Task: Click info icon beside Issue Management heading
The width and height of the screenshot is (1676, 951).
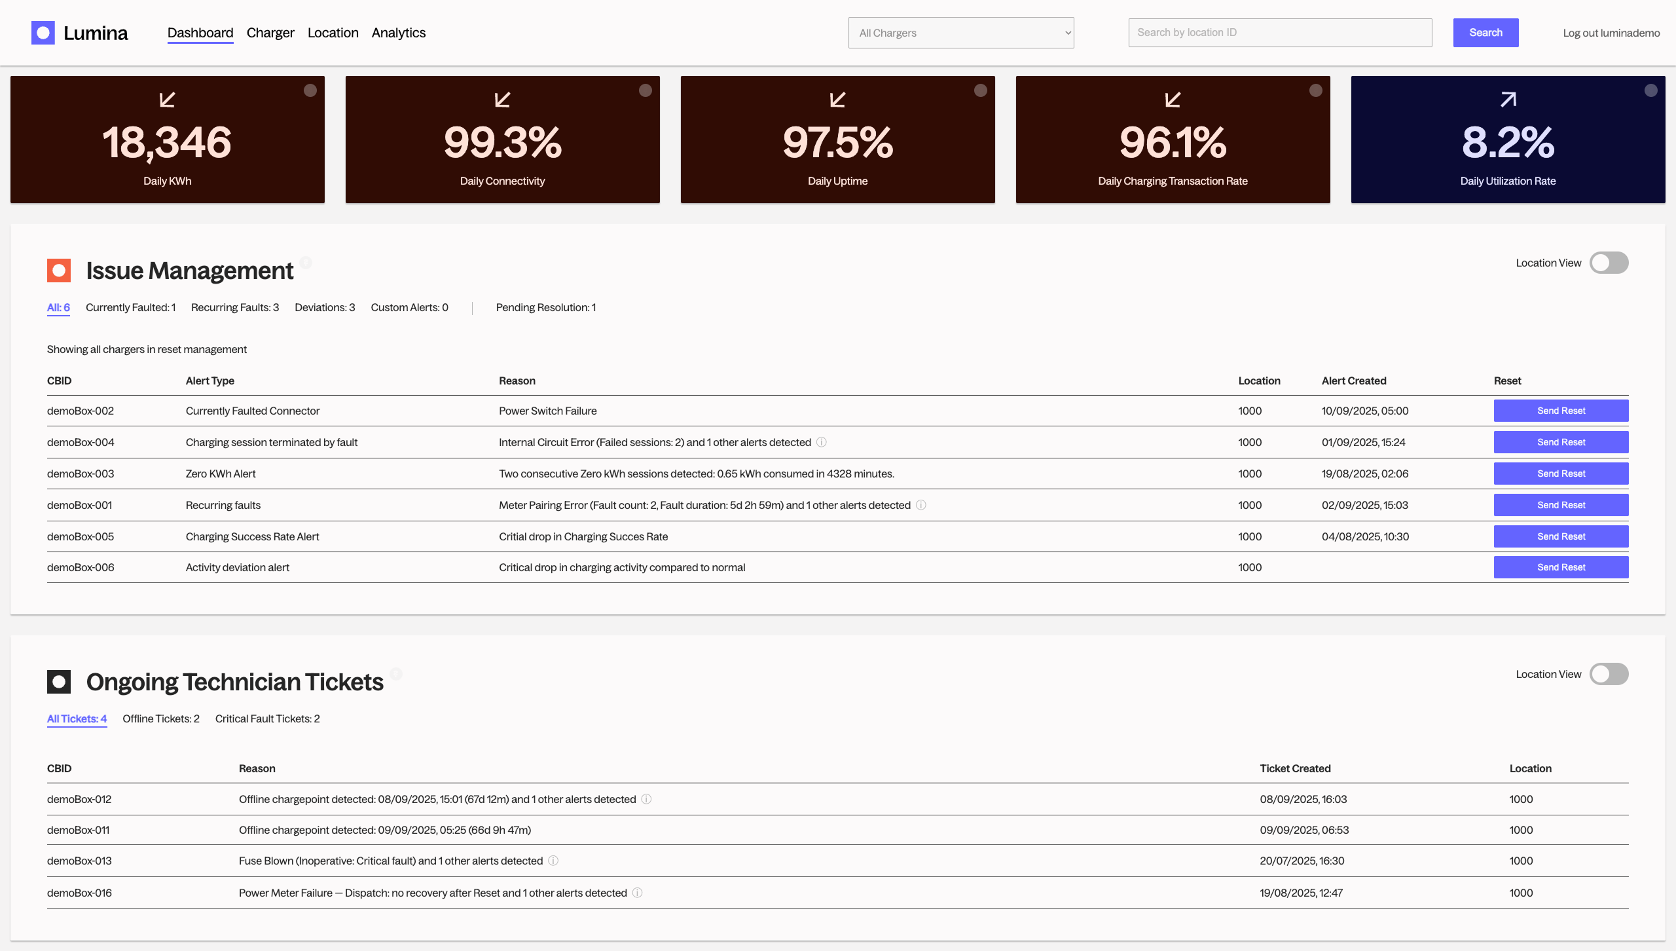Action: pyautogui.click(x=306, y=263)
